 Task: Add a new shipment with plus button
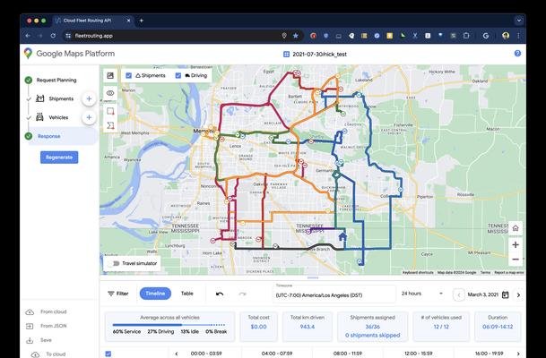click(89, 98)
